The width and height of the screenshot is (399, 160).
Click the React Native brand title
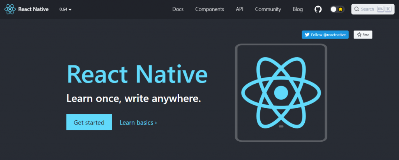click(34, 9)
